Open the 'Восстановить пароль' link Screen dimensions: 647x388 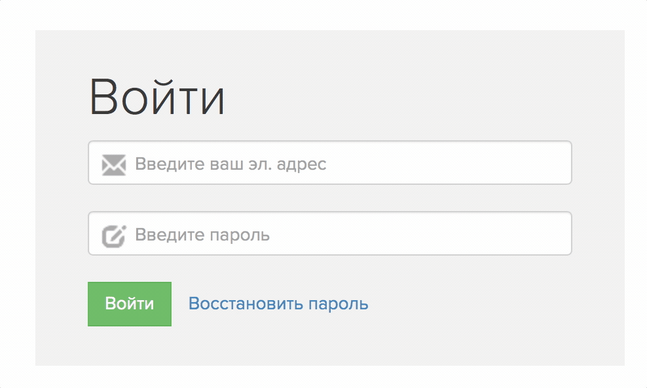tap(278, 304)
